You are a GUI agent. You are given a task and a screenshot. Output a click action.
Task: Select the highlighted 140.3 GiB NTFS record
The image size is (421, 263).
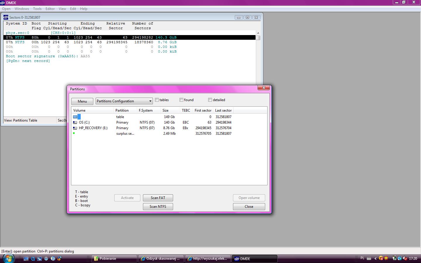(x=130, y=37)
